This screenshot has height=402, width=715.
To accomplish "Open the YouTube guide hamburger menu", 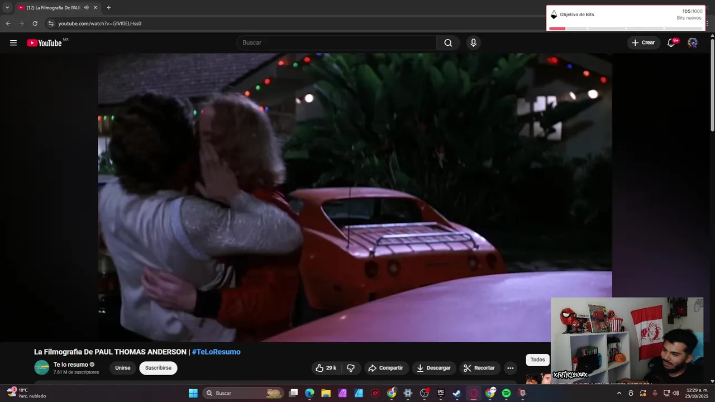I will coord(13,43).
